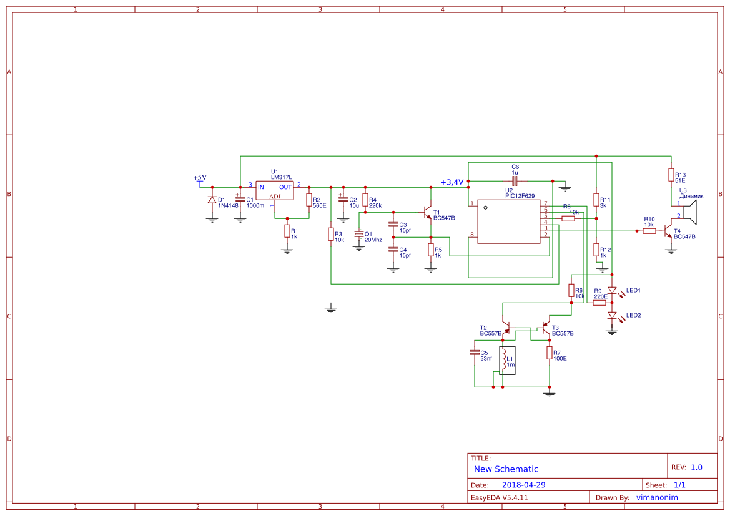The height and width of the screenshot is (516, 730).
Task: Select transistor T4 BC547B
Action: [x=668, y=231]
